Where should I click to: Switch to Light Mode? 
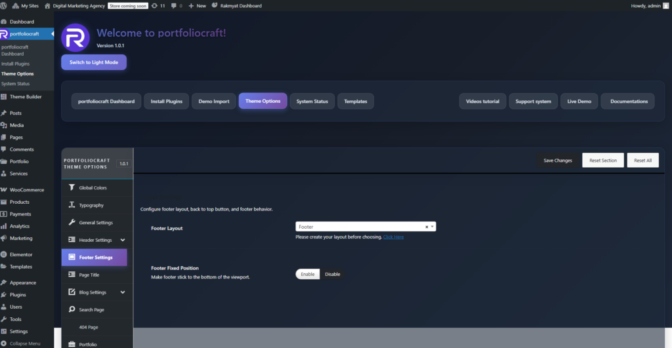click(x=94, y=62)
